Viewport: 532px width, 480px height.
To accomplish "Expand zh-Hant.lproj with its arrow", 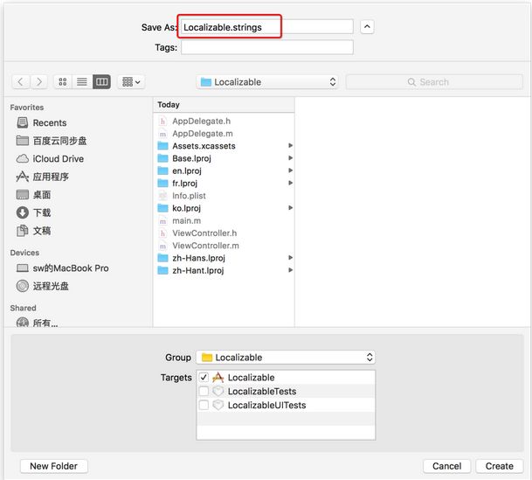I will tap(290, 270).
